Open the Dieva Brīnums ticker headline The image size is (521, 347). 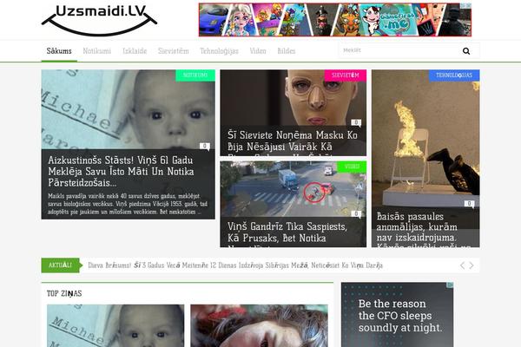click(235, 265)
